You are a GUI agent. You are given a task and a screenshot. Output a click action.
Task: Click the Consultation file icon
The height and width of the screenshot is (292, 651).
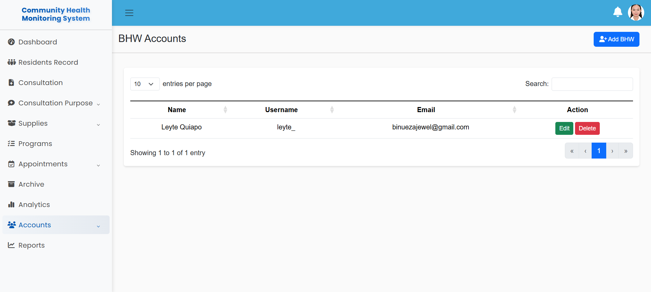pyautogui.click(x=11, y=82)
